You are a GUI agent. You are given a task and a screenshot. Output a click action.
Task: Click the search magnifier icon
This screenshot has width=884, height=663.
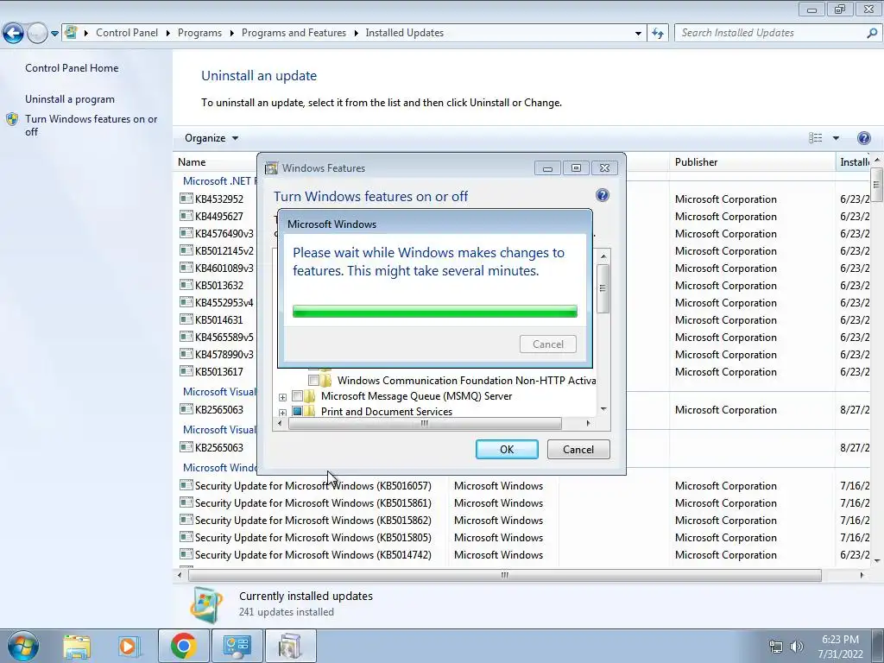tap(872, 33)
